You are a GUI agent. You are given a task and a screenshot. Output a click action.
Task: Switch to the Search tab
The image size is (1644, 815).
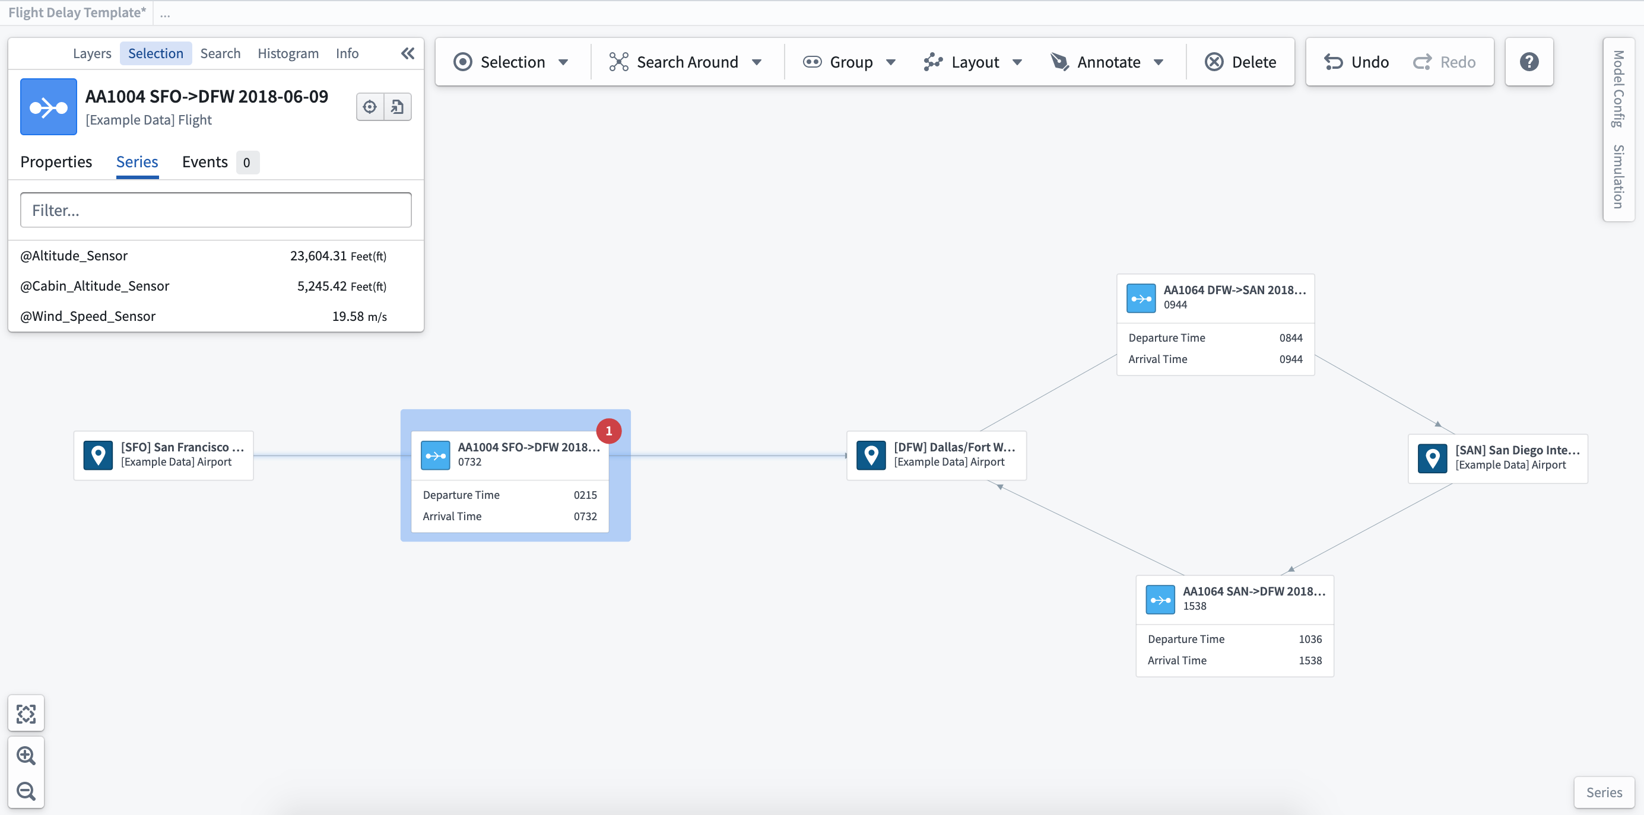220,53
